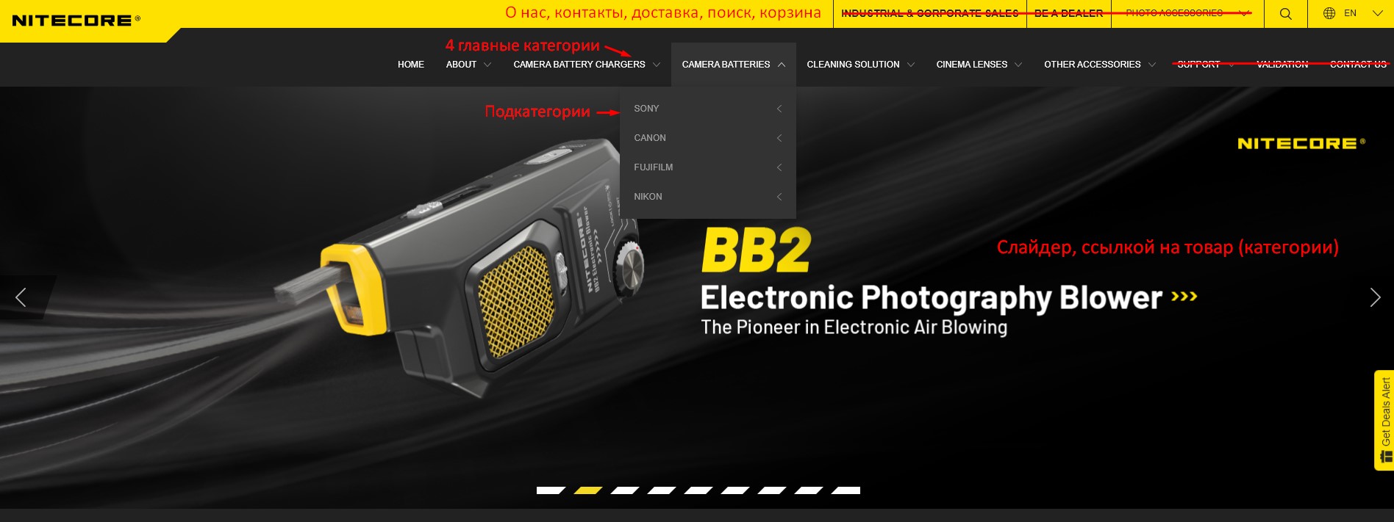Click the search magnifier icon
This screenshot has height=522, width=1394.
click(x=1285, y=14)
